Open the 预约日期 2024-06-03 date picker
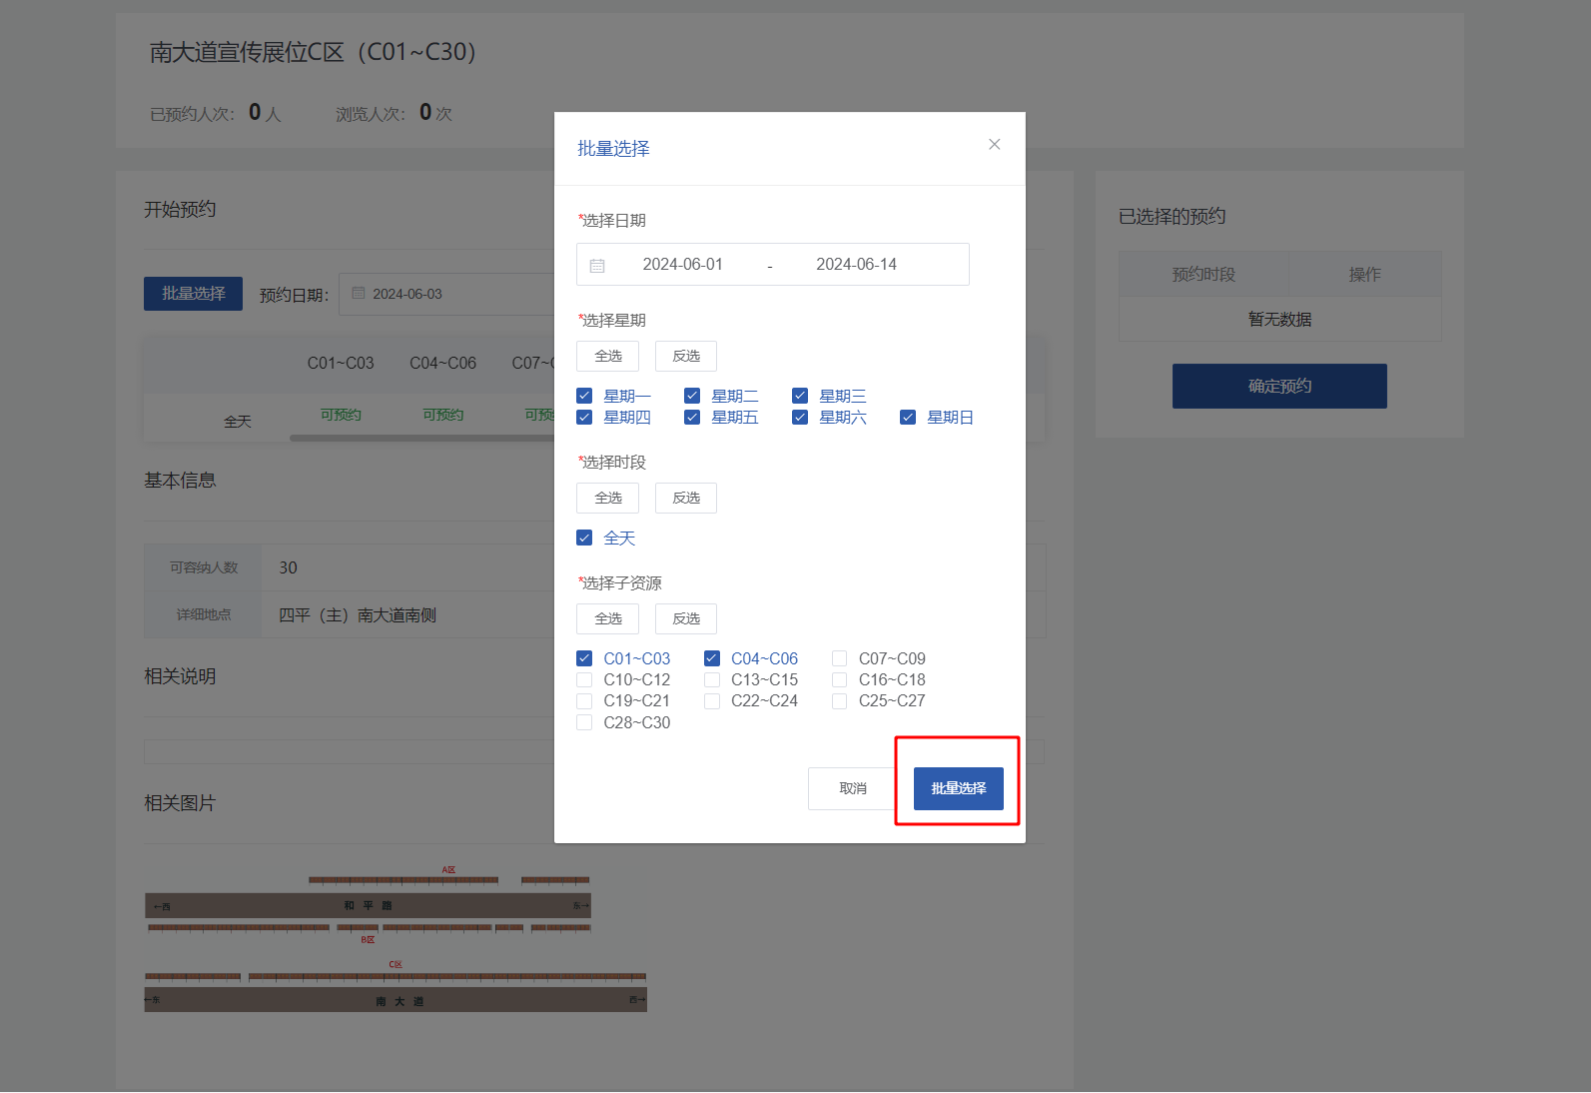 [x=444, y=295]
